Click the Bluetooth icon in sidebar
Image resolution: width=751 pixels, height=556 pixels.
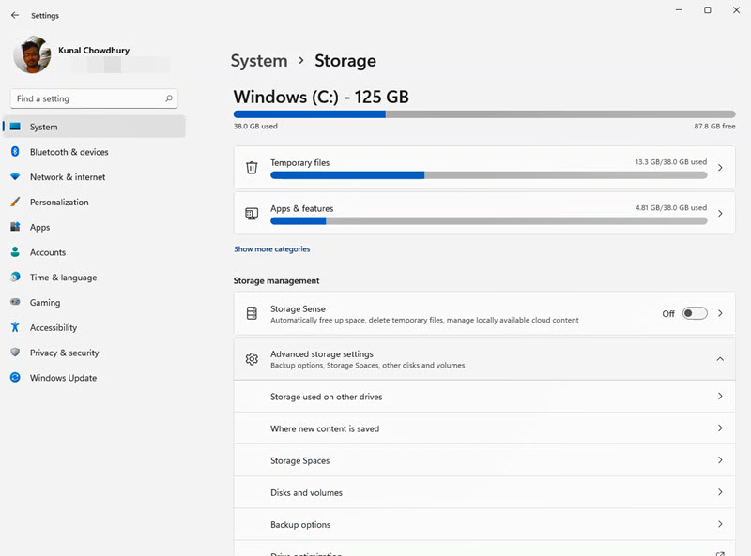point(15,152)
